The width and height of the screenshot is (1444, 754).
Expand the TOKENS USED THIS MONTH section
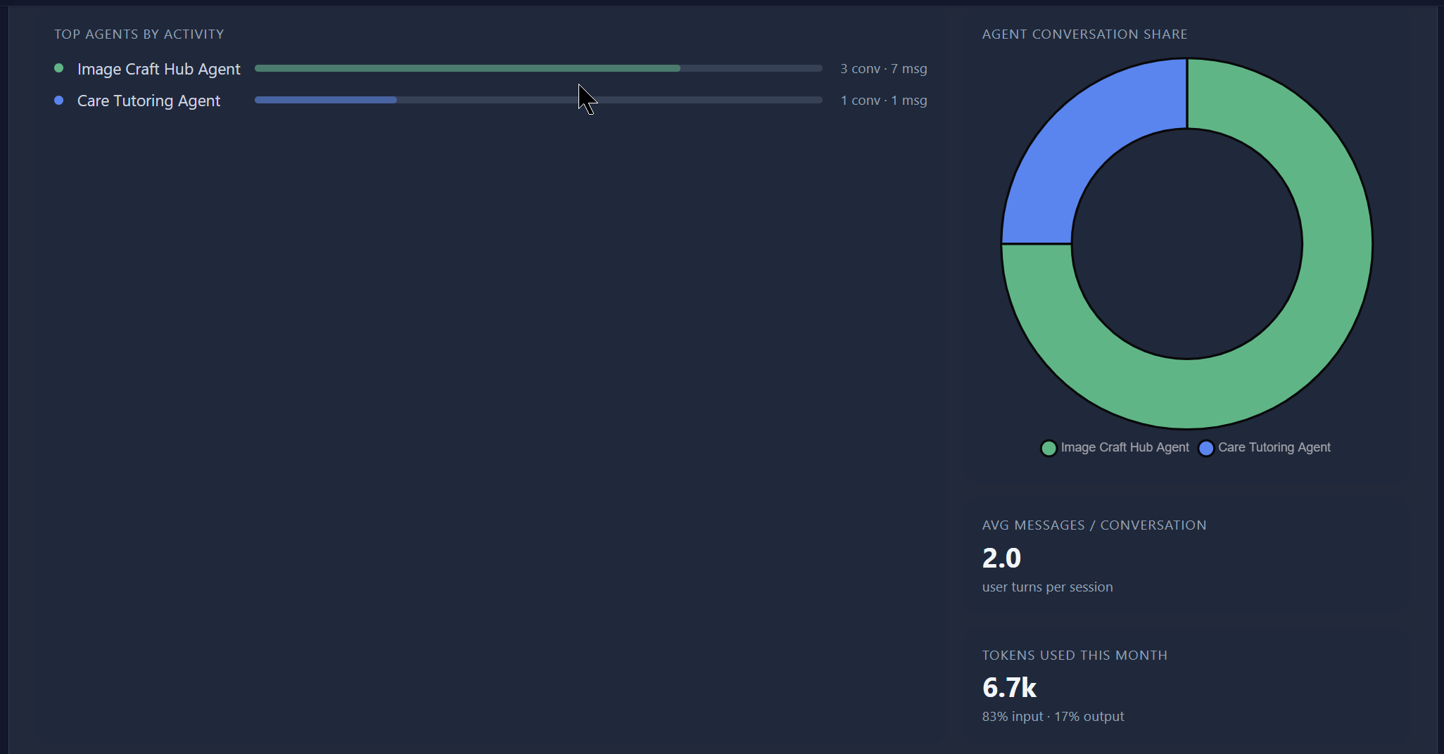(x=1075, y=655)
